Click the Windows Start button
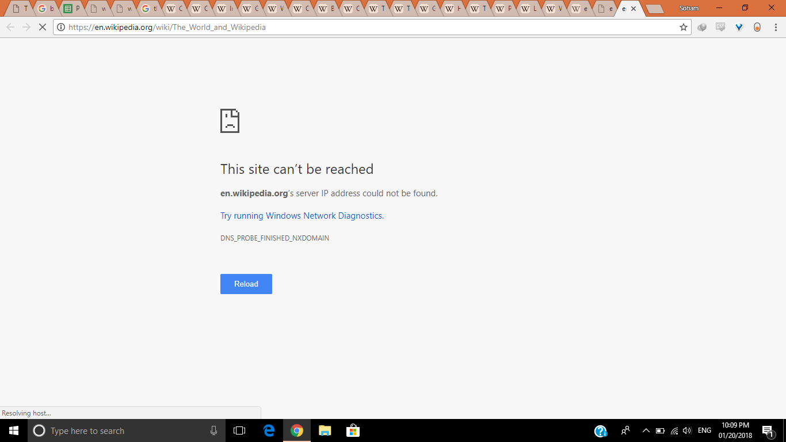The width and height of the screenshot is (786, 442). point(14,430)
